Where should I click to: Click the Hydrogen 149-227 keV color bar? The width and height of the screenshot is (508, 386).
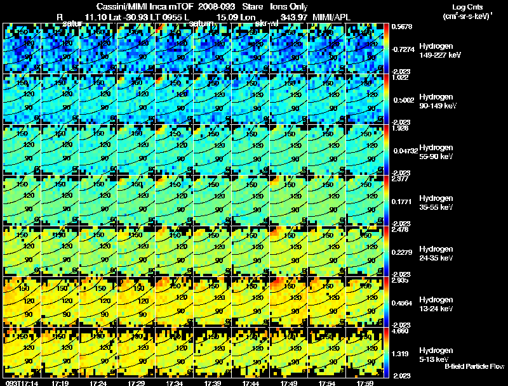(386, 49)
